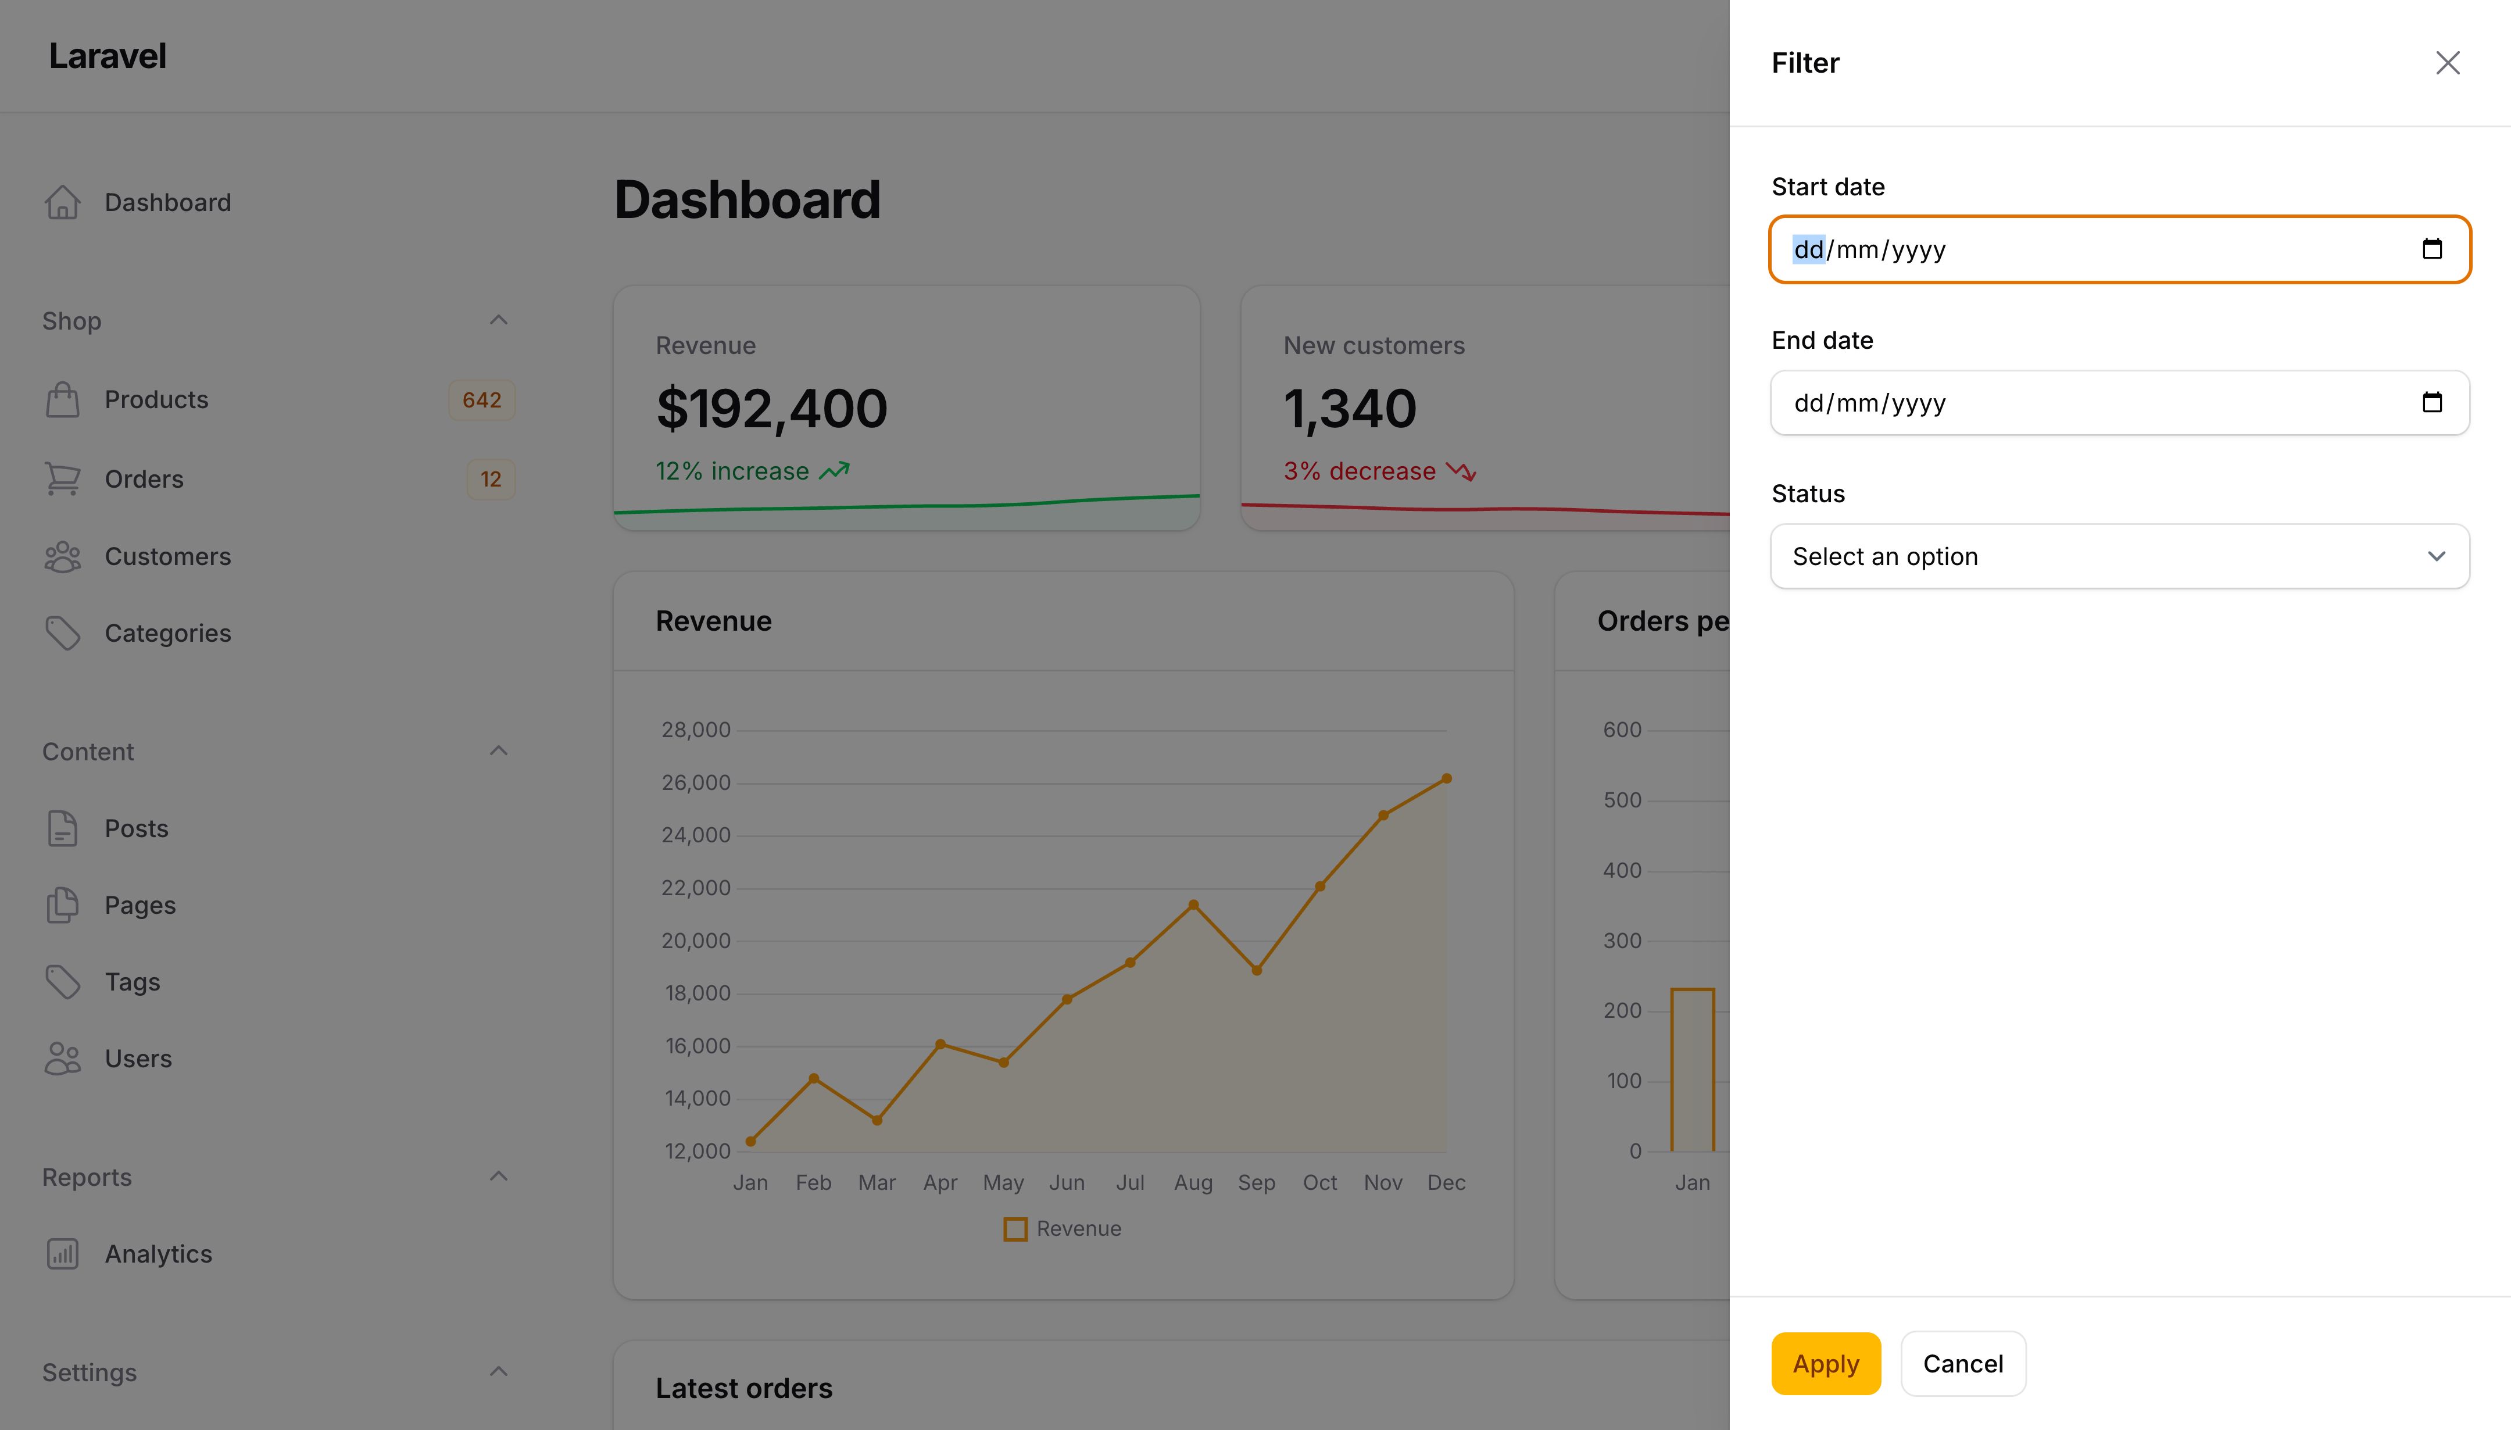
Task: Click the Latest orders heading
Action: (745, 1388)
